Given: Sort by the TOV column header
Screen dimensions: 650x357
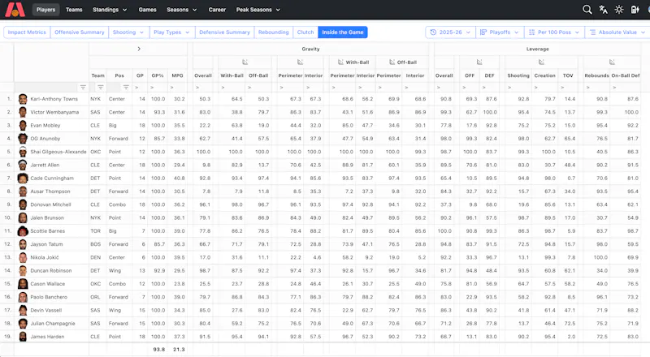Looking at the screenshot, I should coord(568,75).
